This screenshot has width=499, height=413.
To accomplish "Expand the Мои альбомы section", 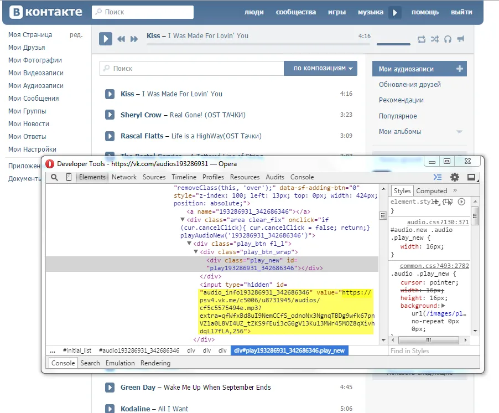I will point(459,132).
